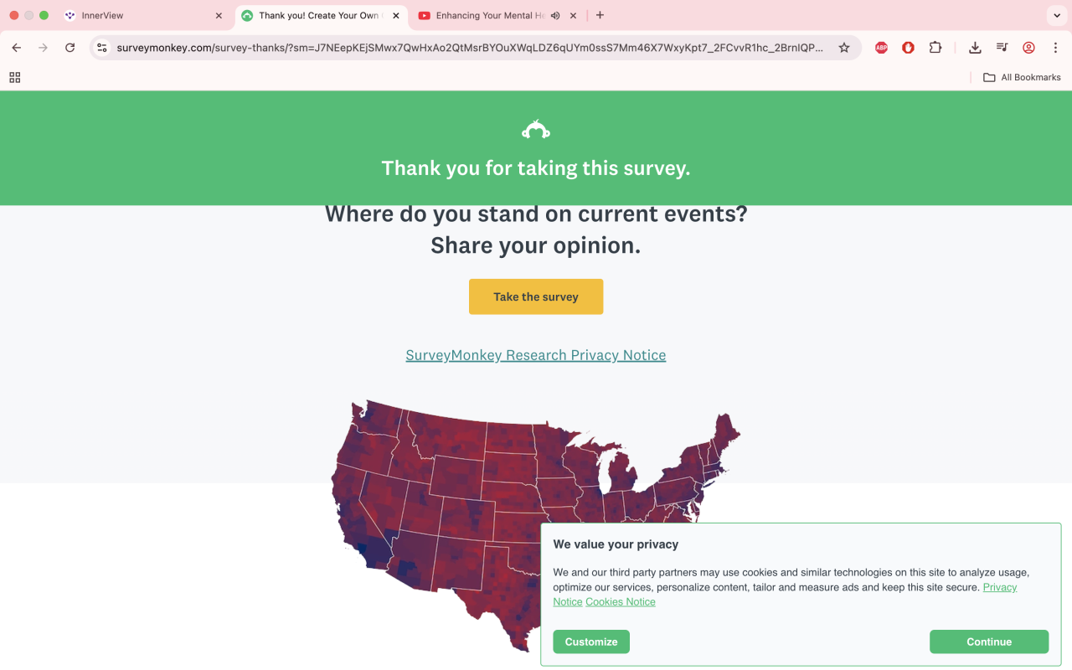1072x670 pixels.
Task: Open SurveyMonkey Research Privacy Notice link
Action: point(536,355)
